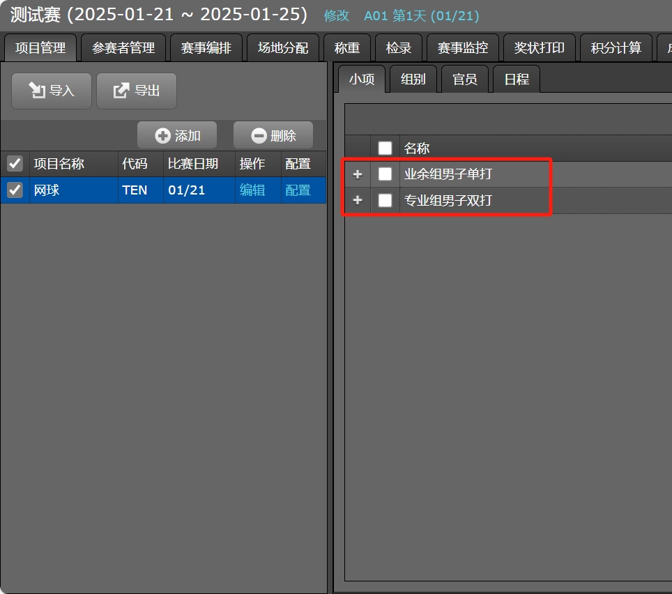Image resolution: width=672 pixels, height=594 pixels.
Task: Switch to the 组别 sub-tab
Action: [413, 79]
